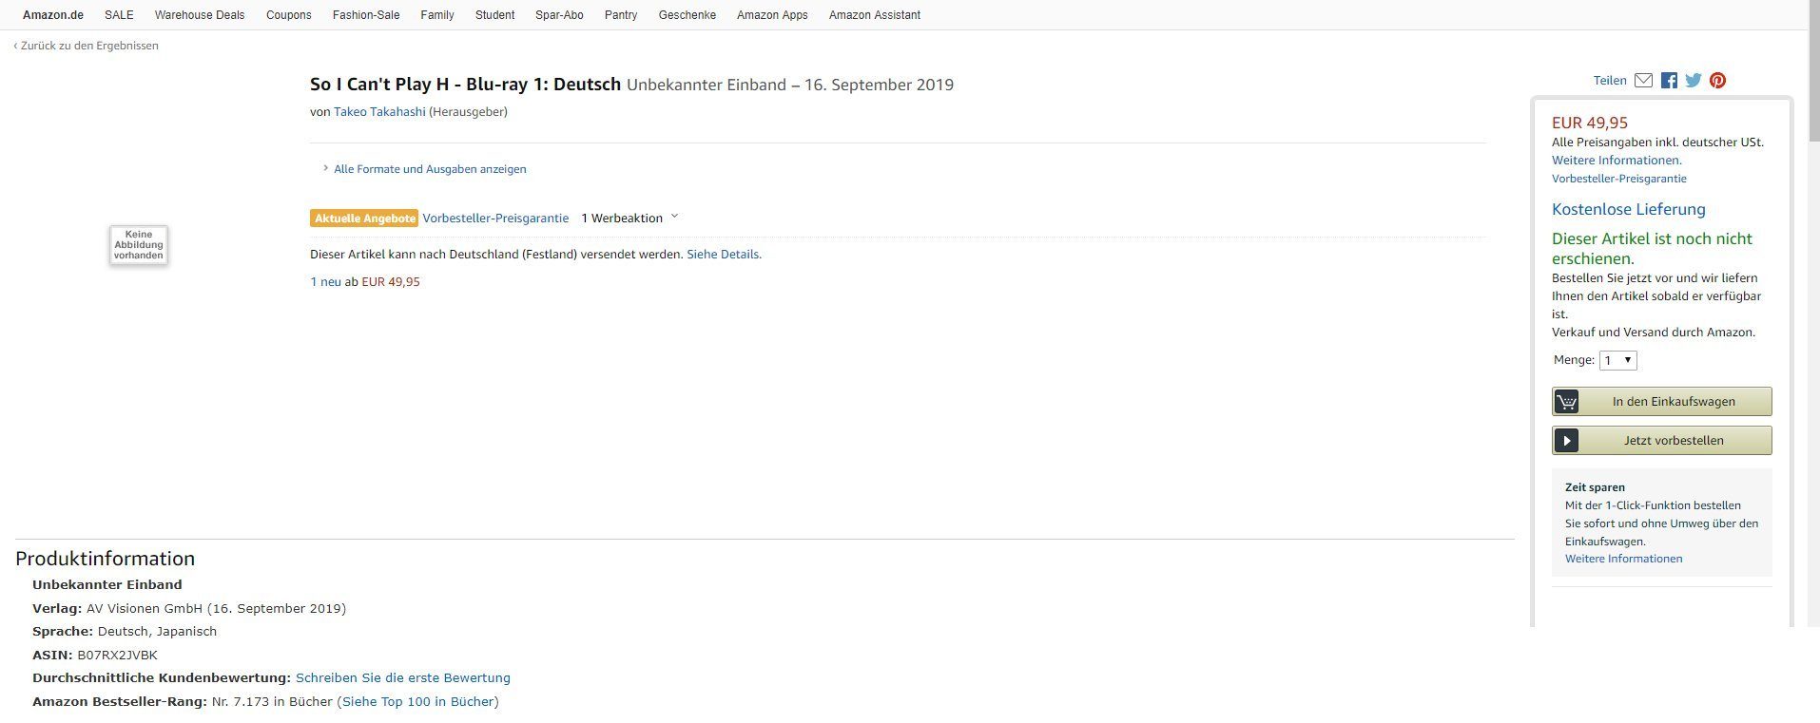Open the 1 neu offers link
Viewport: 1820px width, 723px height.
point(325,282)
